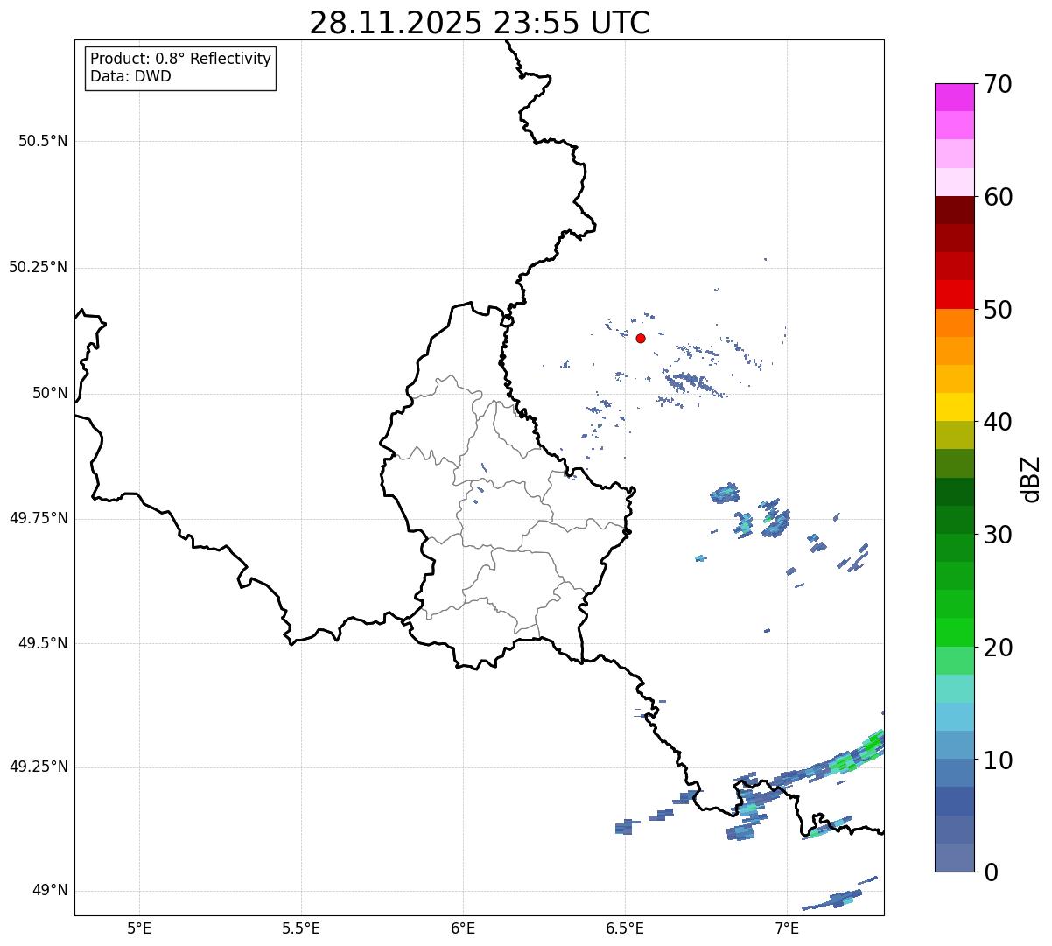
Task: Click the 6°E longitude label
Action: point(463,928)
